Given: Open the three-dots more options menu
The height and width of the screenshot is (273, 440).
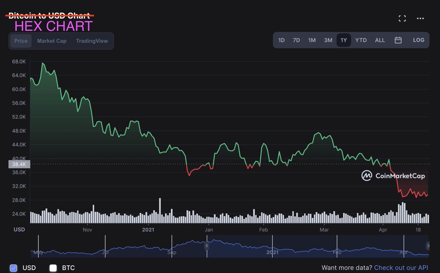Looking at the screenshot, I should point(420,19).
